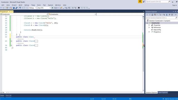Click the View Code angle-brackets icon
This screenshot has width=178, height=100.
pos(175,15)
